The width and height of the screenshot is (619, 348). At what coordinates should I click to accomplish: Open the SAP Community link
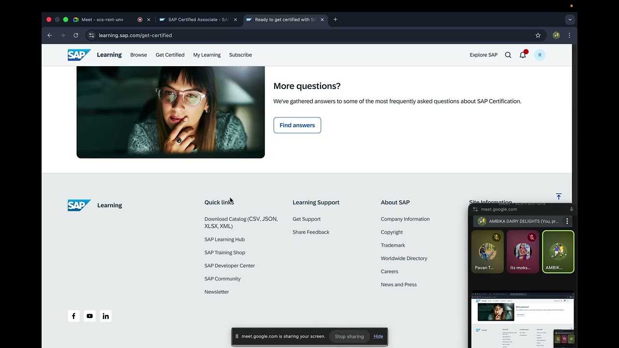click(x=222, y=278)
